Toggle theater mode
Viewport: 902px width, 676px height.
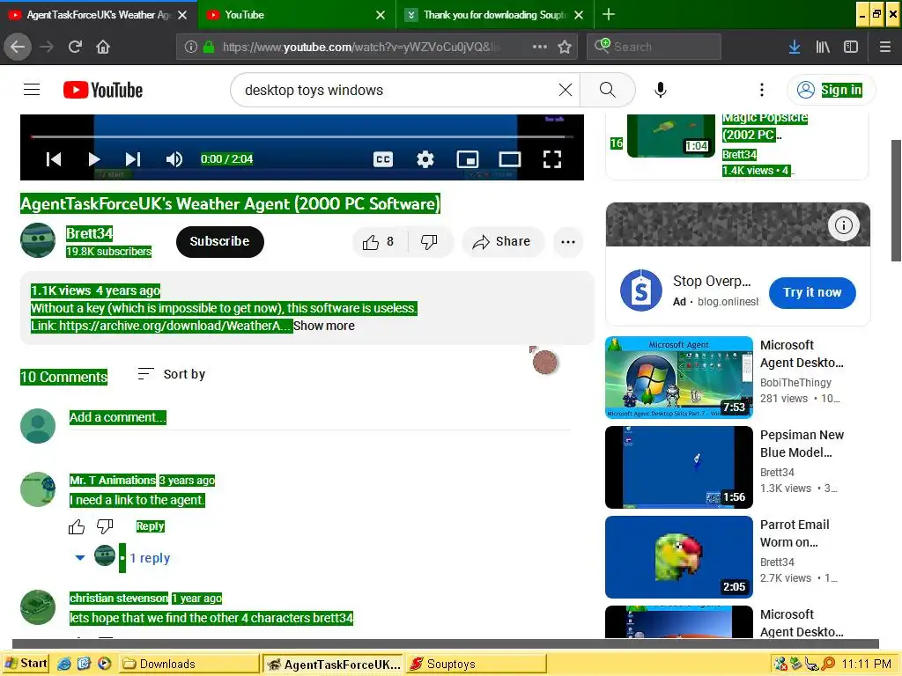tap(510, 159)
